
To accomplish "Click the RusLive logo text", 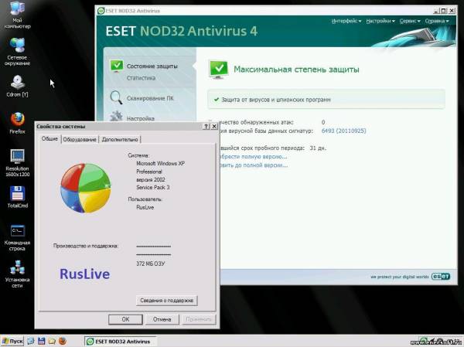I will click(84, 274).
